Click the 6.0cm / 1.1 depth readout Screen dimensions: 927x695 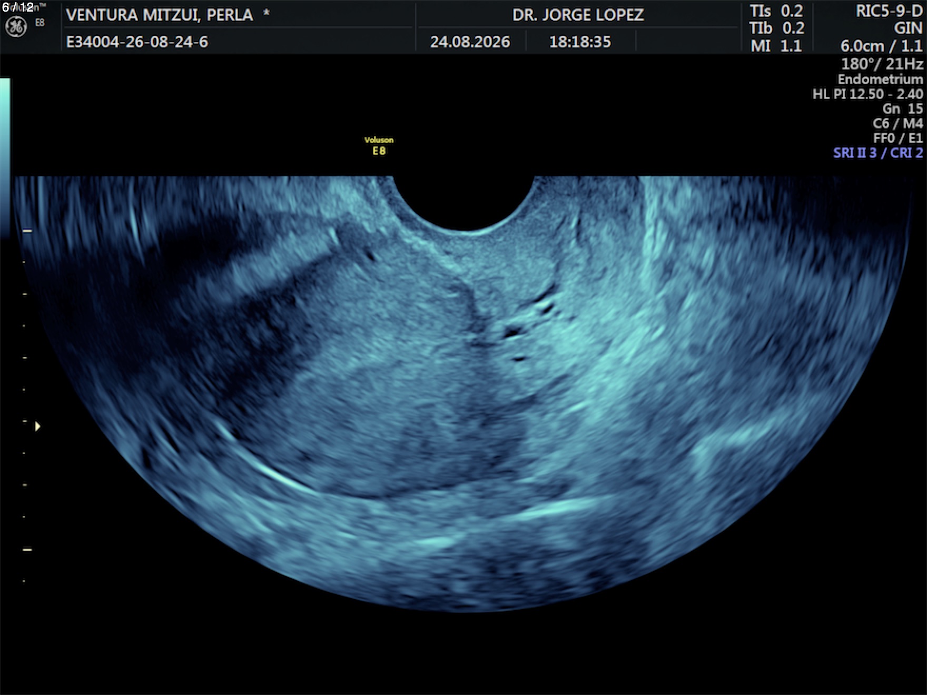[881, 46]
